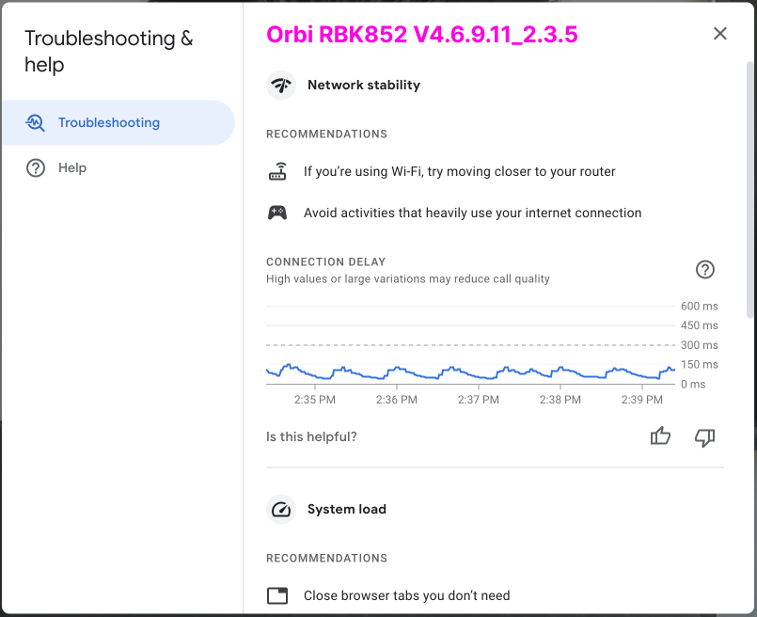
Task: Close the Troubleshooting & help dialog
Action: pos(719,33)
